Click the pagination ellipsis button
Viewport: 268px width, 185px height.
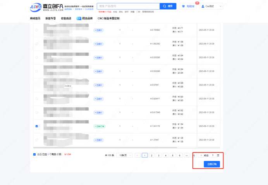click(187, 155)
